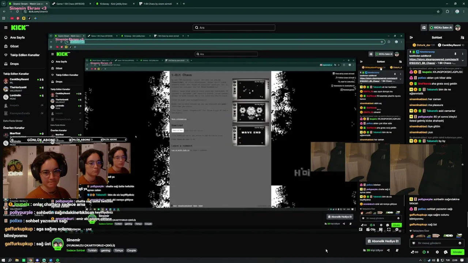Open the Sinemir streamer avatar
468x263 pixels.
coord(57,244)
